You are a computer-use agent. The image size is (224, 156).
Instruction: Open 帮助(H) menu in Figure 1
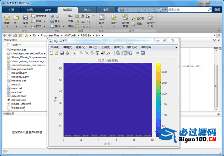tap(146, 47)
